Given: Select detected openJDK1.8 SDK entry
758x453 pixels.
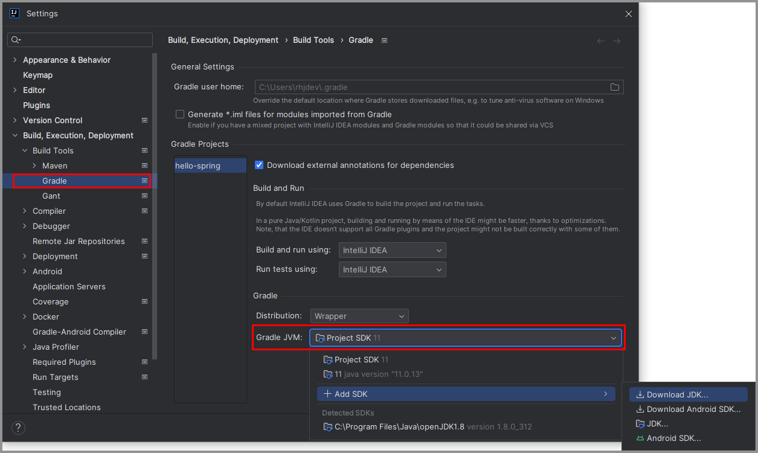Looking at the screenshot, I should (466, 427).
